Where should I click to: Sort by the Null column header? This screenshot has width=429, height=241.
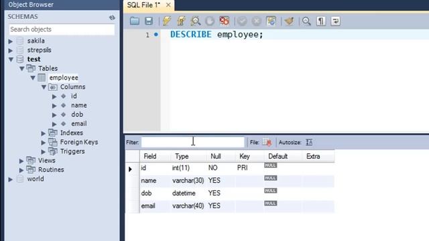pyautogui.click(x=221, y=156)
